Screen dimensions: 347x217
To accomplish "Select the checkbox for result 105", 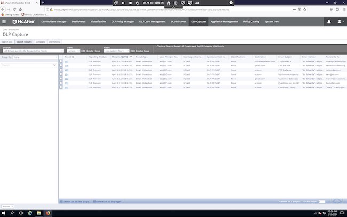I will [x=61, y=70].
